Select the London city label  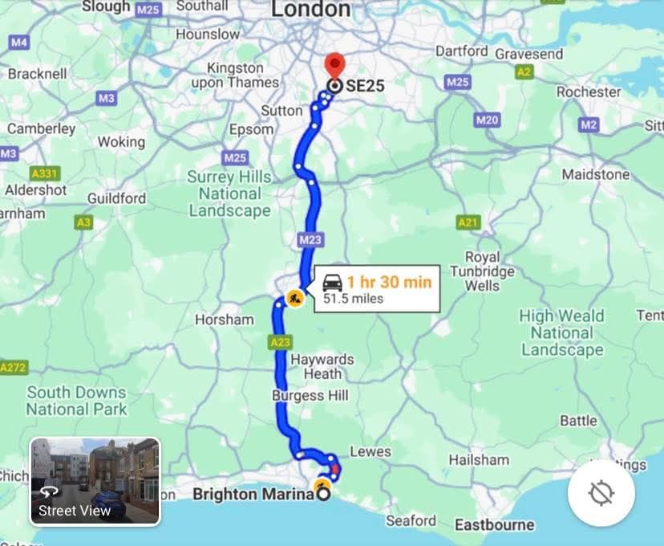311,9
